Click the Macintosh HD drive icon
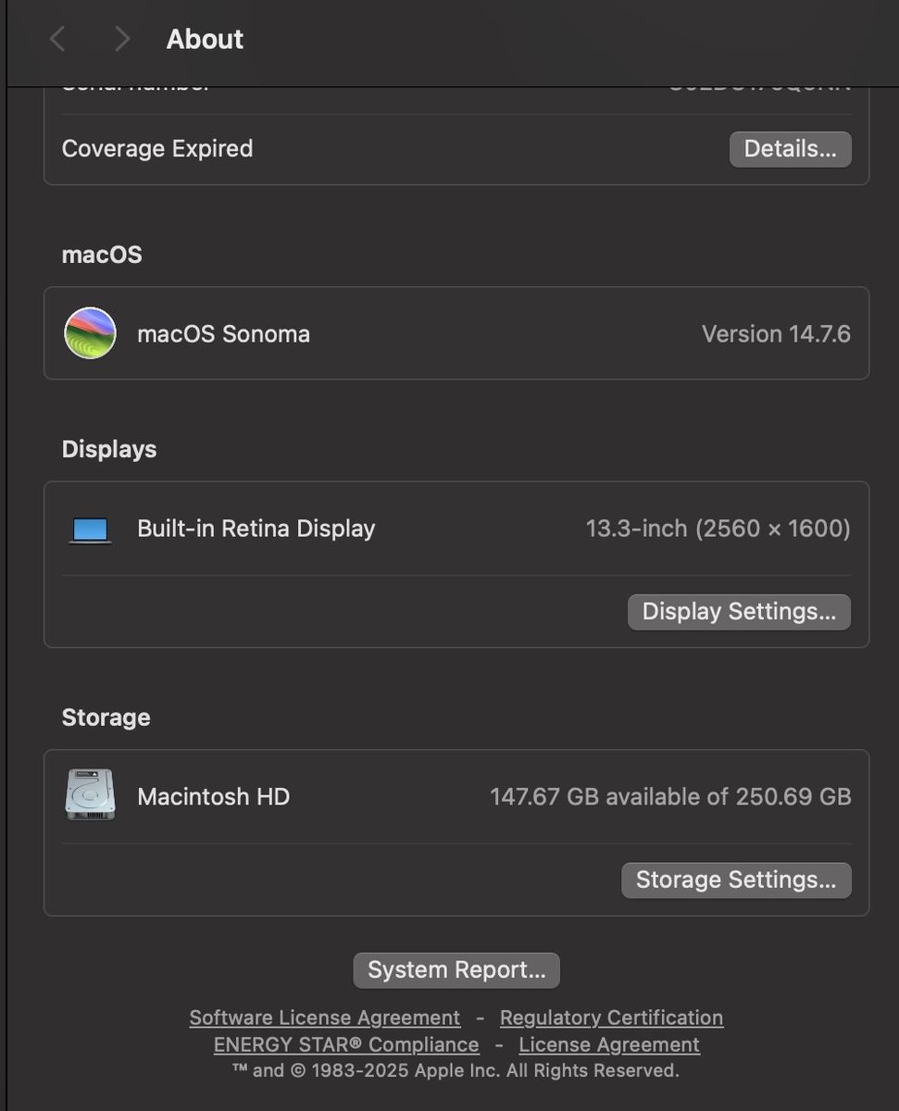 (90, 795)
